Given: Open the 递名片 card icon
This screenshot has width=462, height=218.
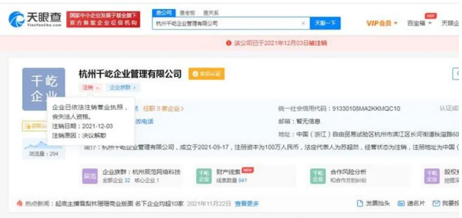Looking at the screenshot, I should pyautogui.click(x=401, y=204).
